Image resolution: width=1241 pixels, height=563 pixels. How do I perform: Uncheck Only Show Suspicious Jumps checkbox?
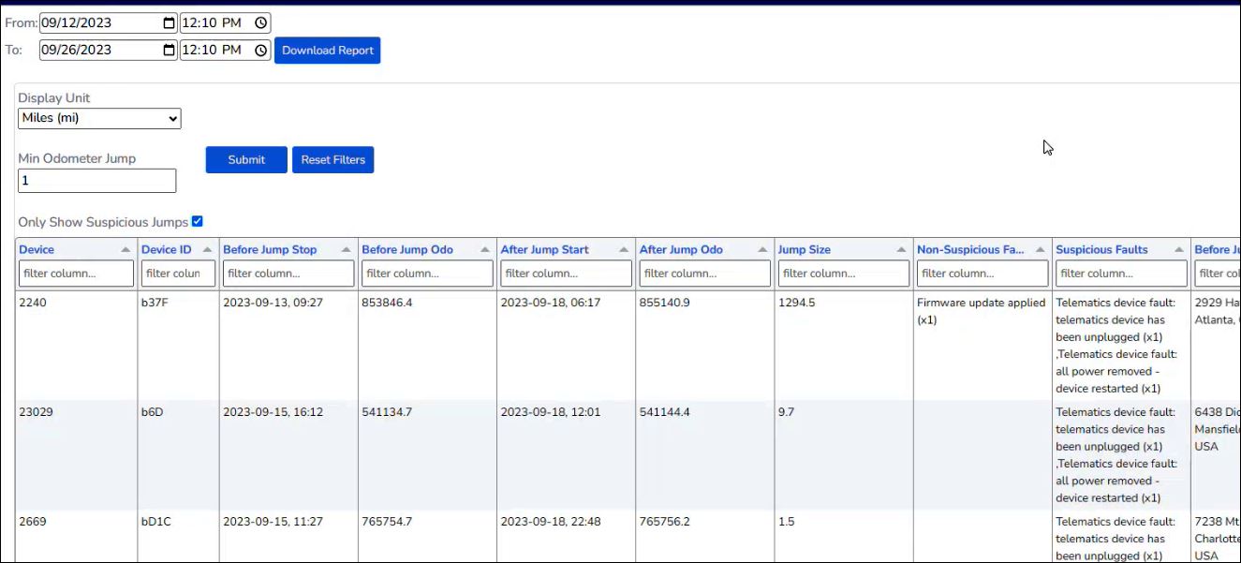pyautogui.click(x=197, y=222)
